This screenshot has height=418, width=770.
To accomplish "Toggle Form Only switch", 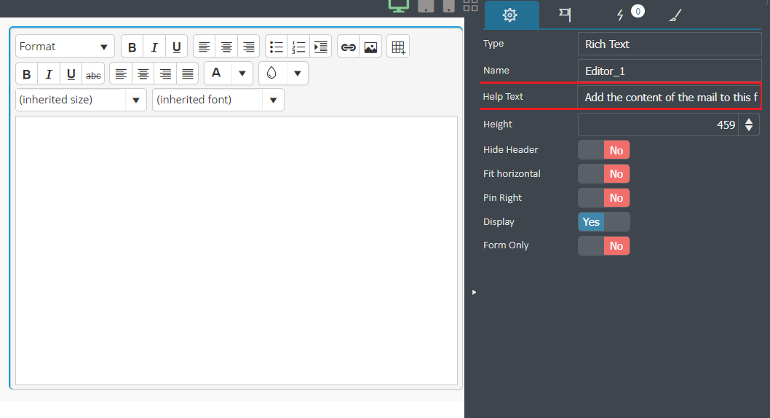I will [603, 246].
